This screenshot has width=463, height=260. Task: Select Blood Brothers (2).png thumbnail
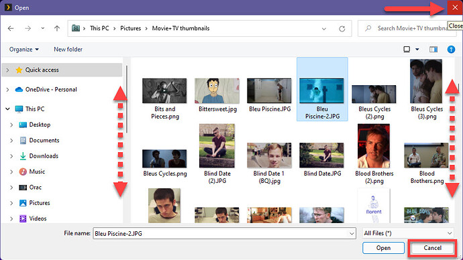[x=374, y=145]
